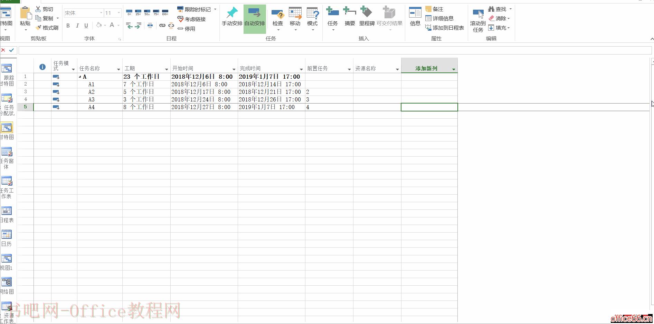
Task: Toggle underline formatting
Action: pos(86,25)
